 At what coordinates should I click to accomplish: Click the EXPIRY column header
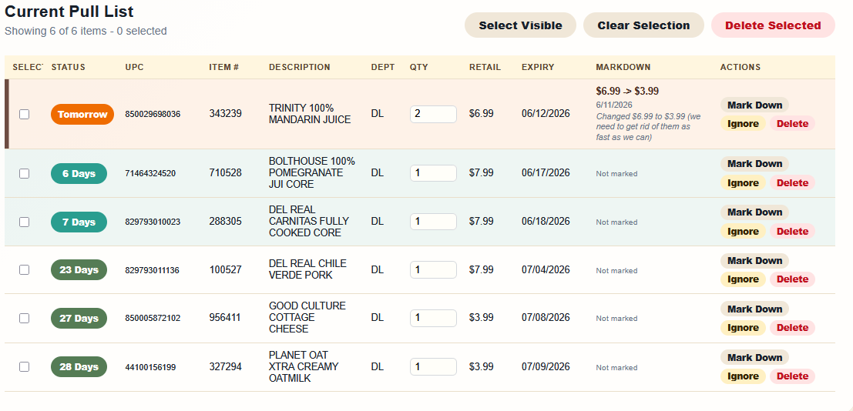[x=538, y=68]
